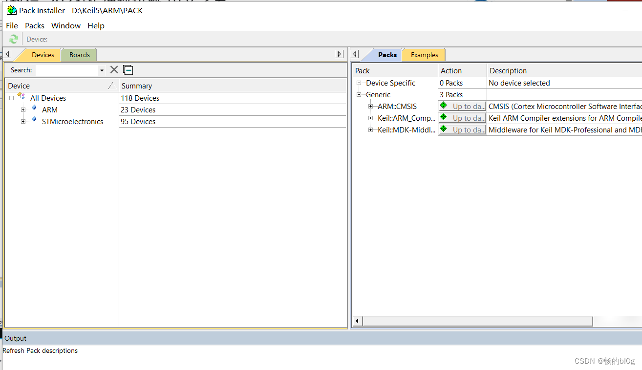Click the Summary column header
Screen dimensions: 642x370
click(233, 86)
